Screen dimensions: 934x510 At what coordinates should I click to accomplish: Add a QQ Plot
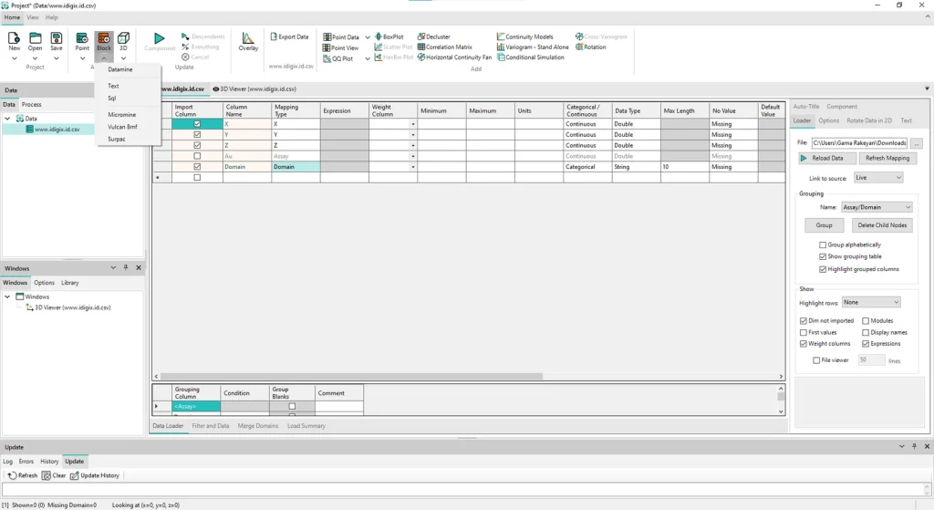[337, 58]
